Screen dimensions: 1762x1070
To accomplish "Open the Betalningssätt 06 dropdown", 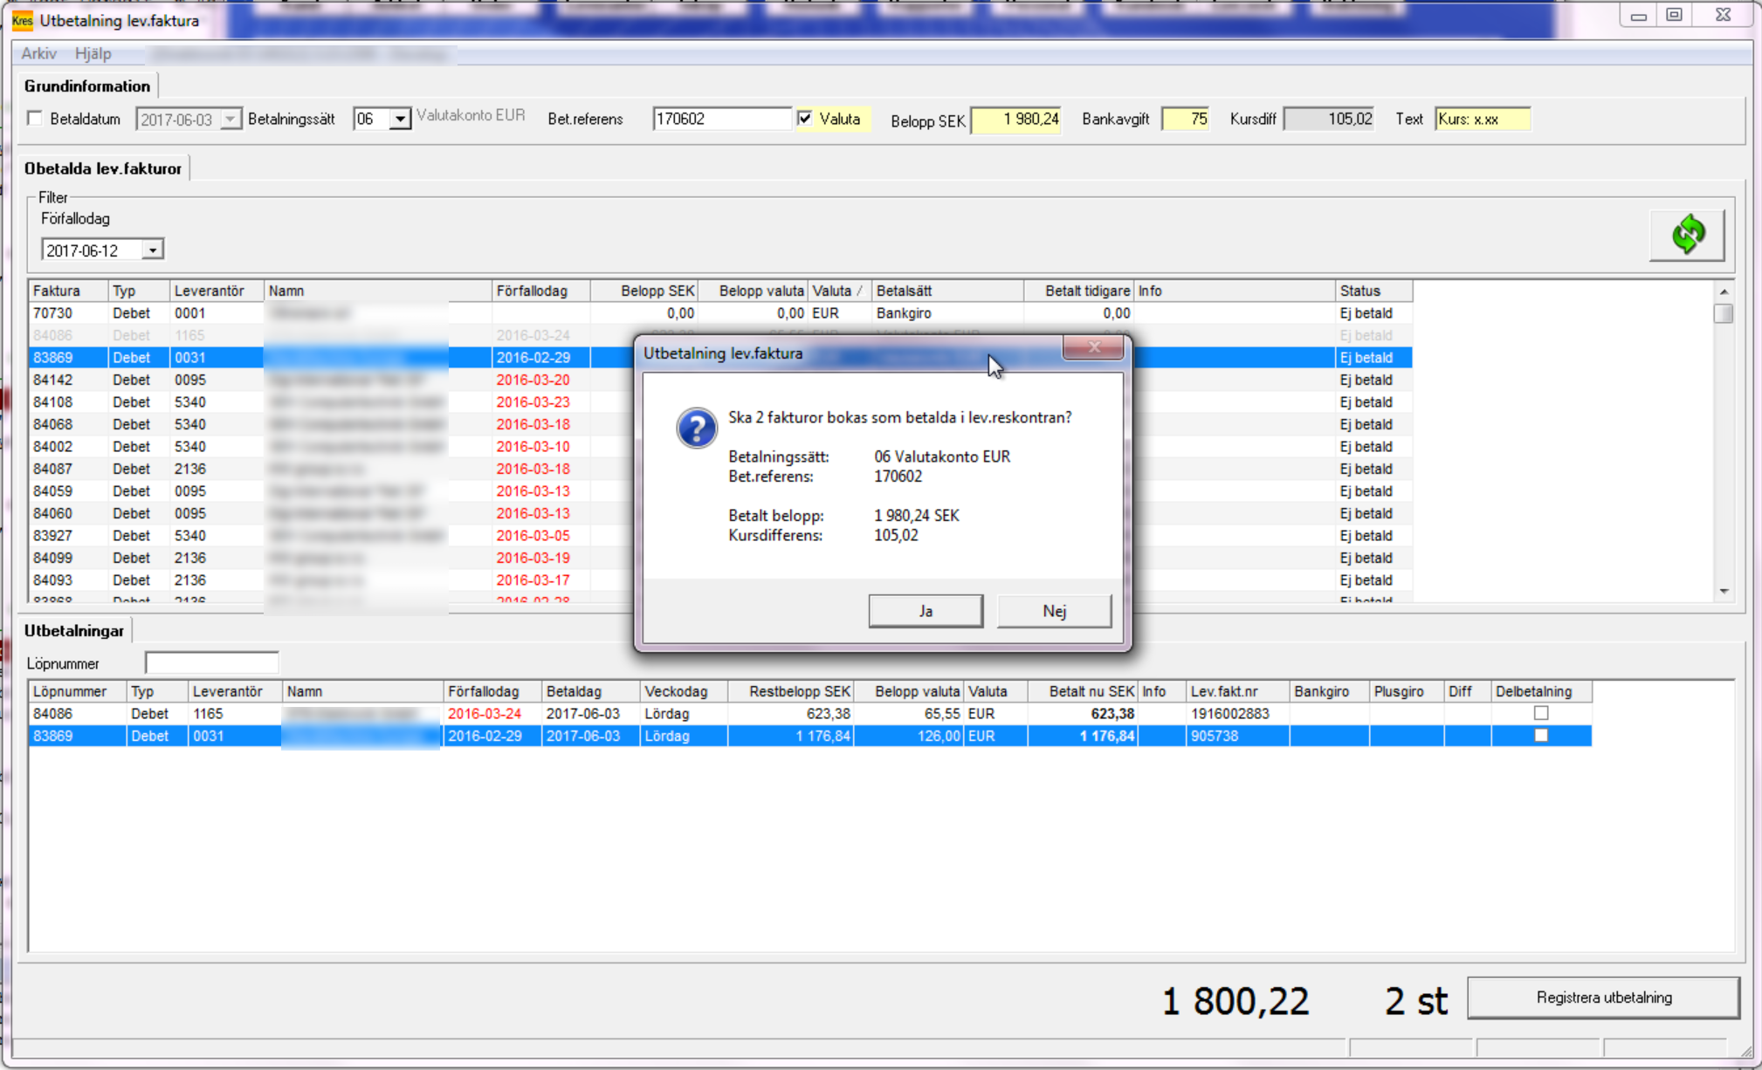I will tap(400, 120).
